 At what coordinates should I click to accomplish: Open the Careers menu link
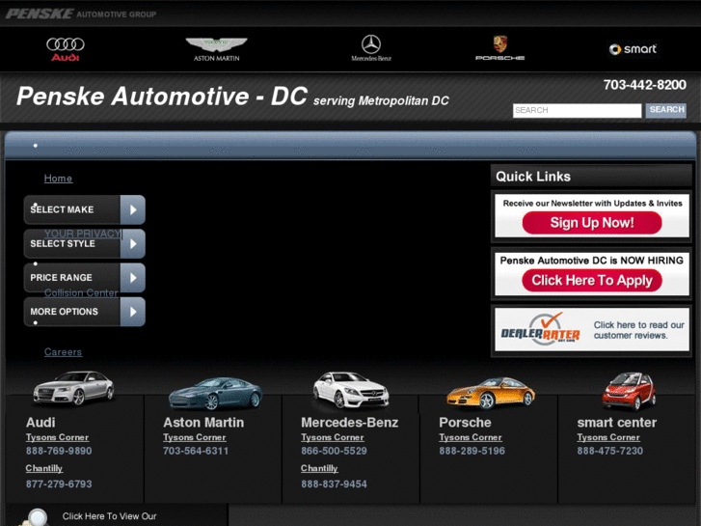(63, 352)
